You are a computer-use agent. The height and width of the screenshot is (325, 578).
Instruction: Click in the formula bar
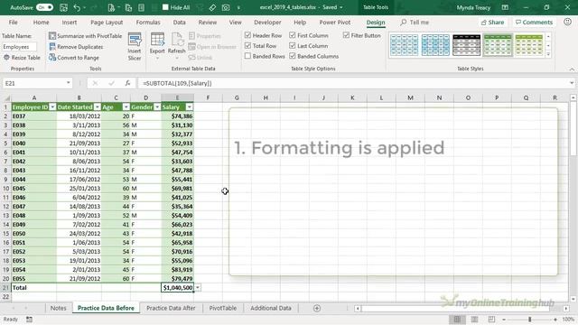tap(352, 83)
